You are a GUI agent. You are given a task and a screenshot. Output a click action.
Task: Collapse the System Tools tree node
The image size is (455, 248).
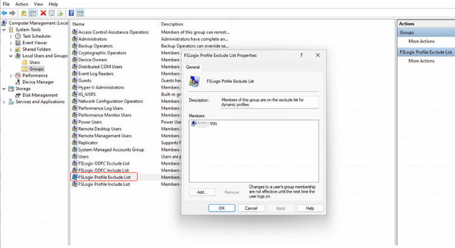4,30
